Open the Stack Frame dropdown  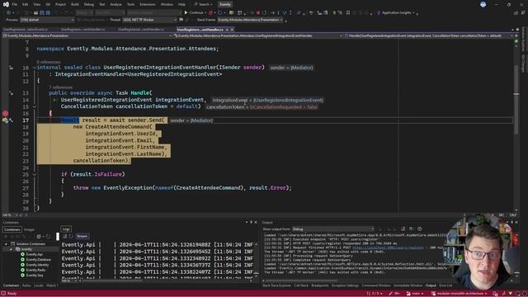tap(250, 20)
